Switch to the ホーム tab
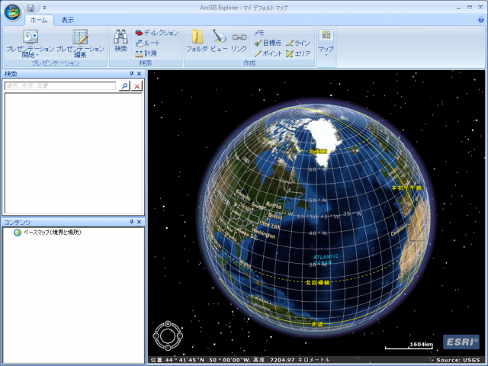This screenshot has height=366, width=488. click(39, 21)
